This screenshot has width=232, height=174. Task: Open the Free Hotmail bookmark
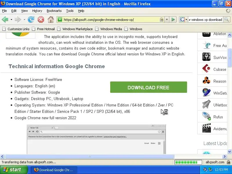tap(43, 29)
